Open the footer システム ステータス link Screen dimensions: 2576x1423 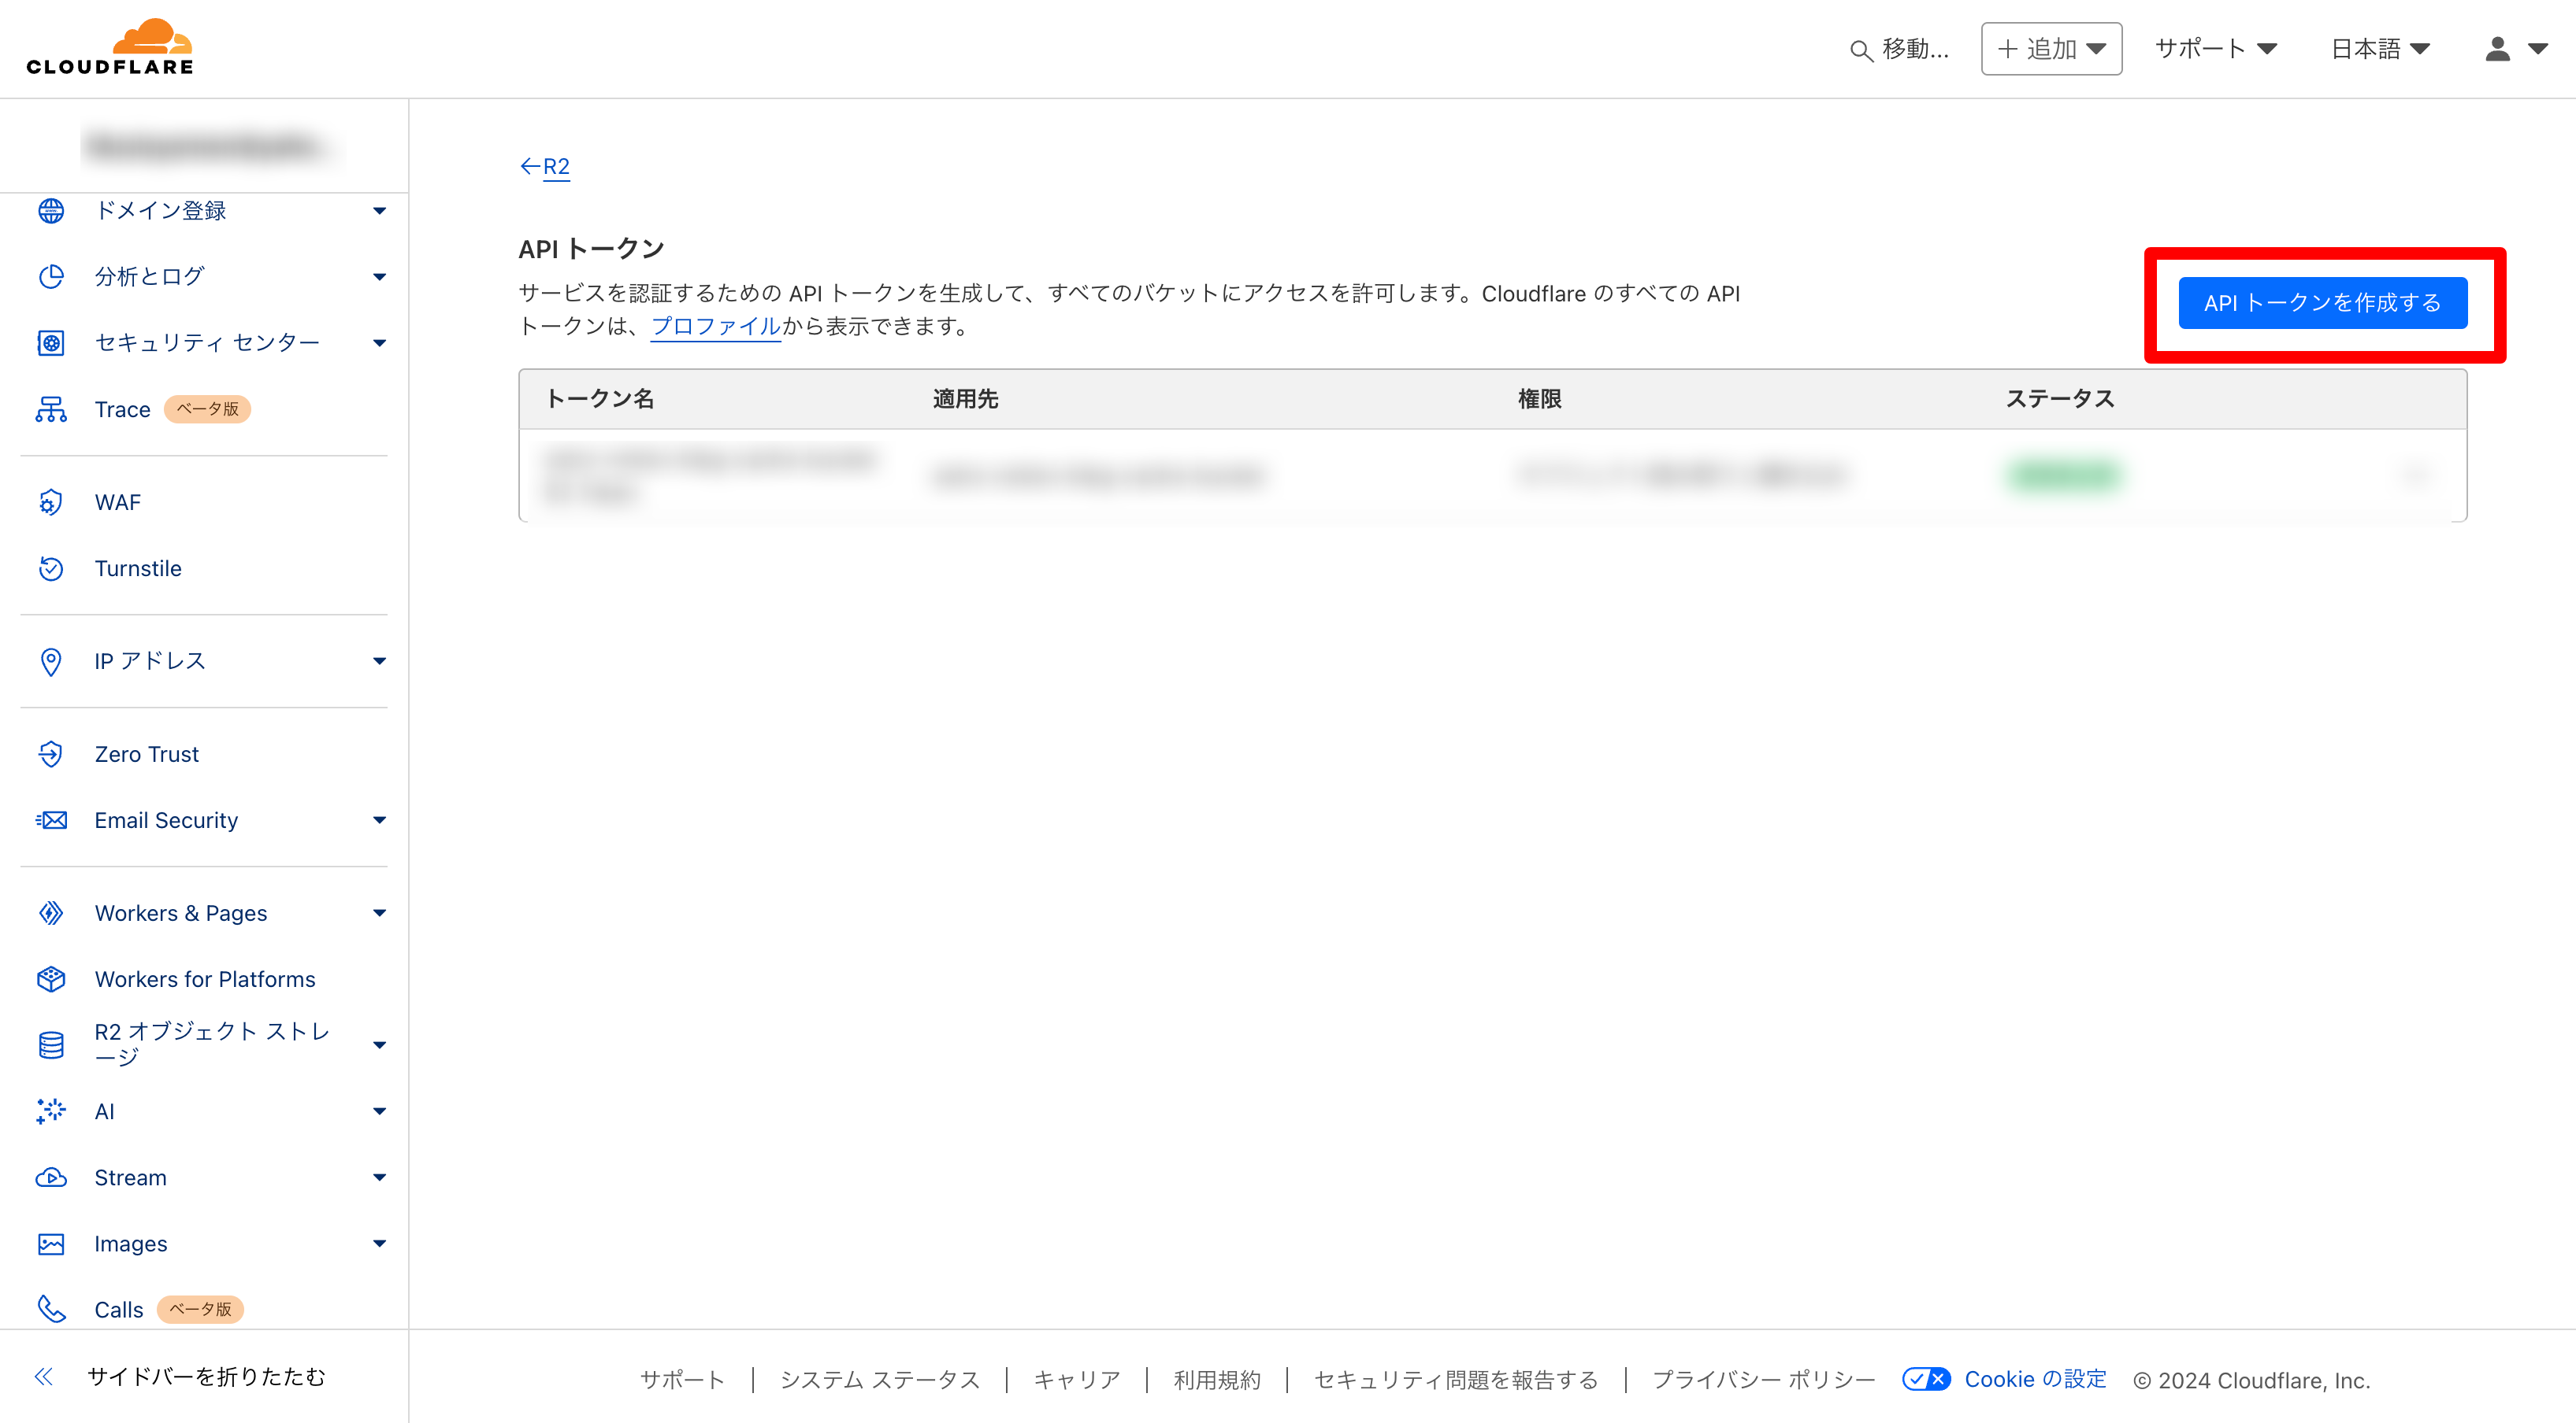(x=879, y=1380)
